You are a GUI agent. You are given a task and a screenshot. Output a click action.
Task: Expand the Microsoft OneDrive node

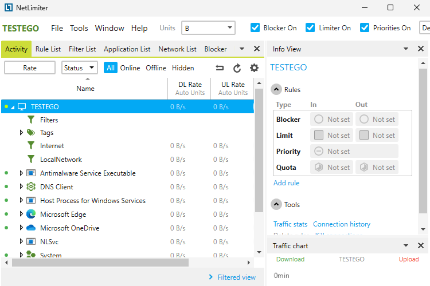pyautogui.click(x=21, y=228)
